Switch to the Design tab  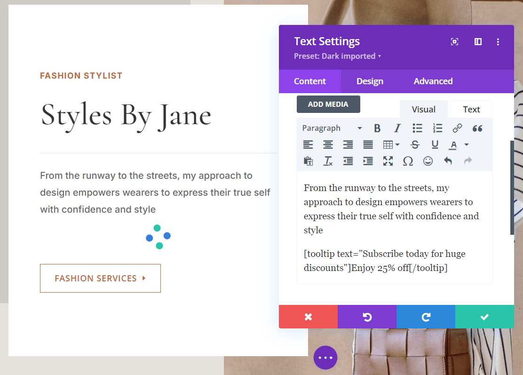click(x=370, y=81)
